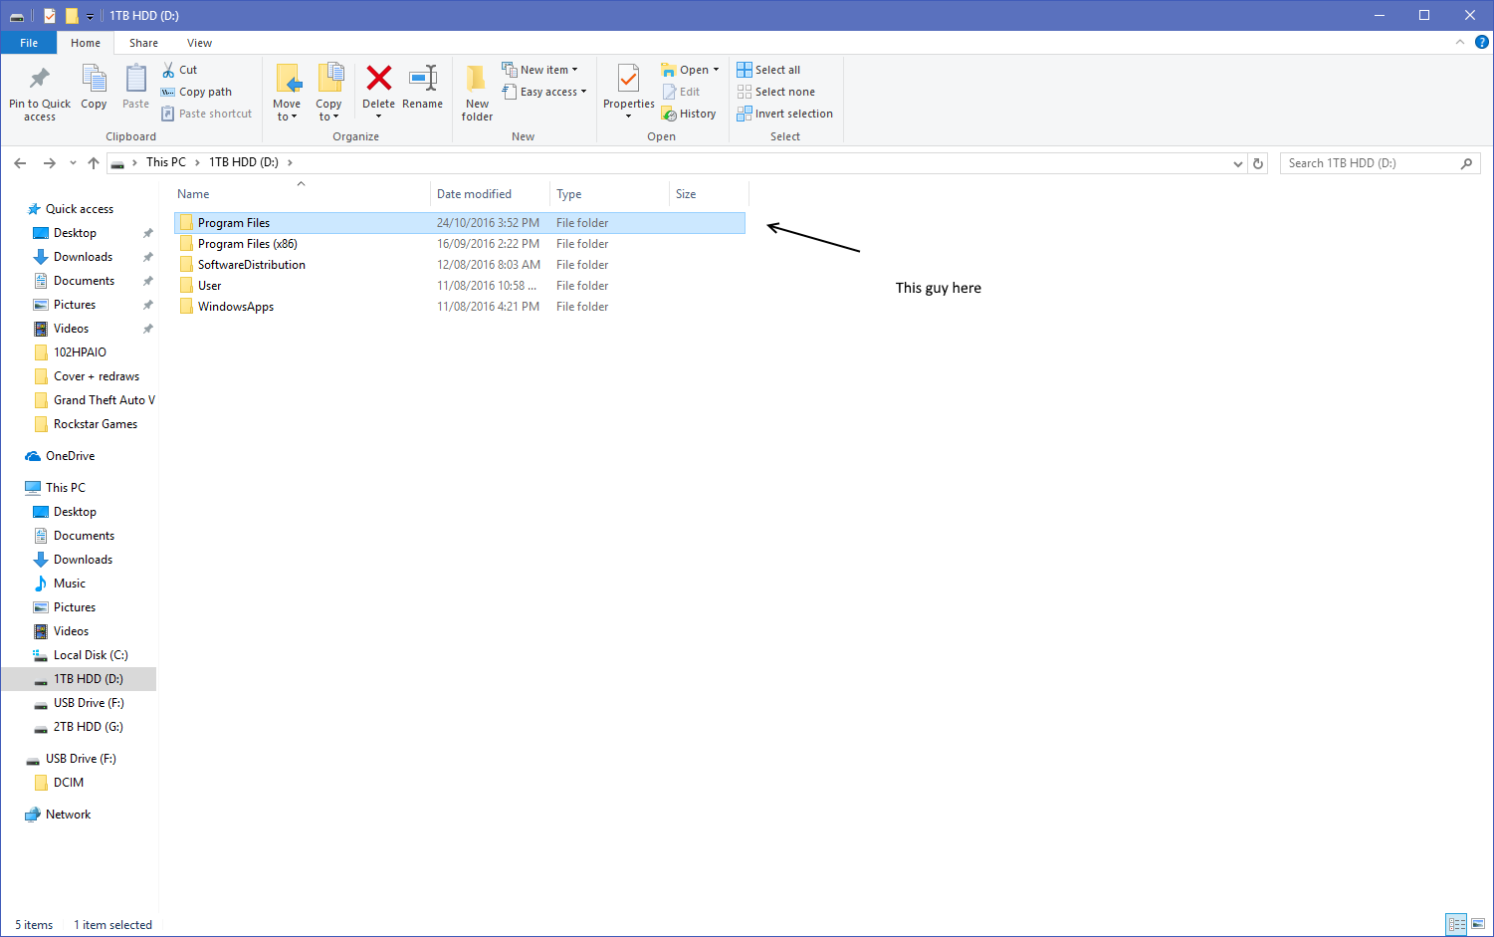Image resolution: width=1494 pixels, height=937 pixels.
Task: Switch to the Home ribbon tab
Action: (x=86, y=43)
